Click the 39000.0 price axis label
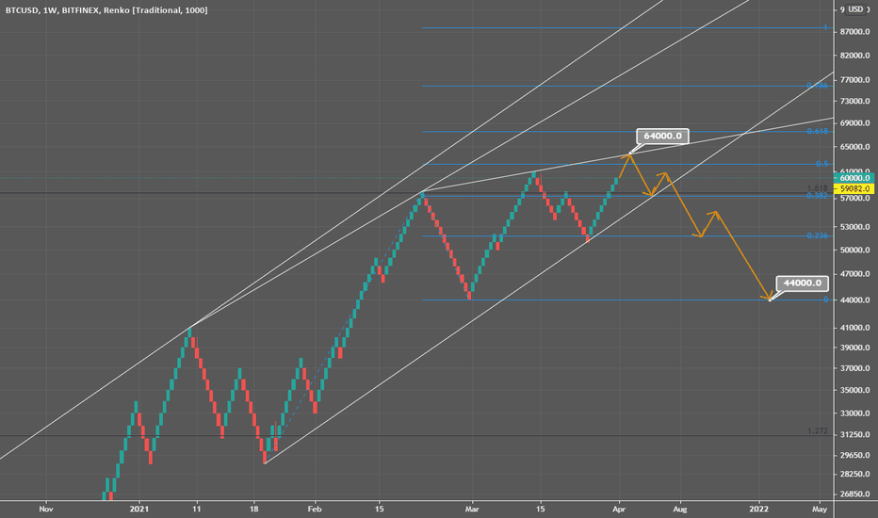878x518 pixels. point(855,348)
